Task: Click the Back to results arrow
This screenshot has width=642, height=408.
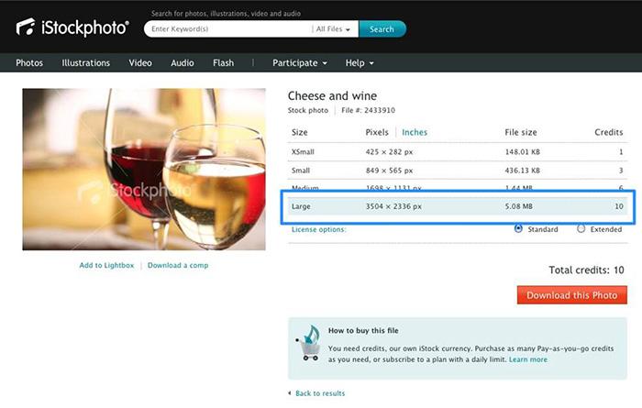Action: pyautogui.click(x=290, y=393)
